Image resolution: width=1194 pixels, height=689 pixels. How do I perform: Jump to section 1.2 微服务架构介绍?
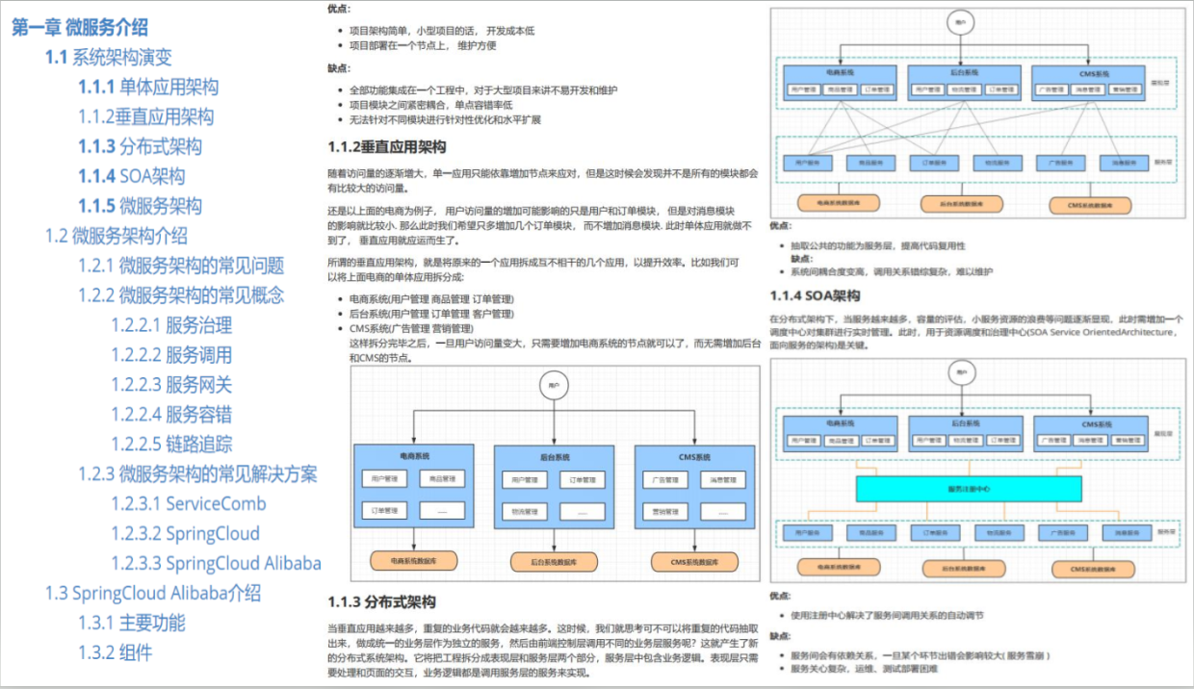(117, 236)
